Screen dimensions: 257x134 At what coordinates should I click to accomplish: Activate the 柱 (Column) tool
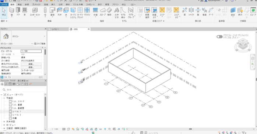45,12
